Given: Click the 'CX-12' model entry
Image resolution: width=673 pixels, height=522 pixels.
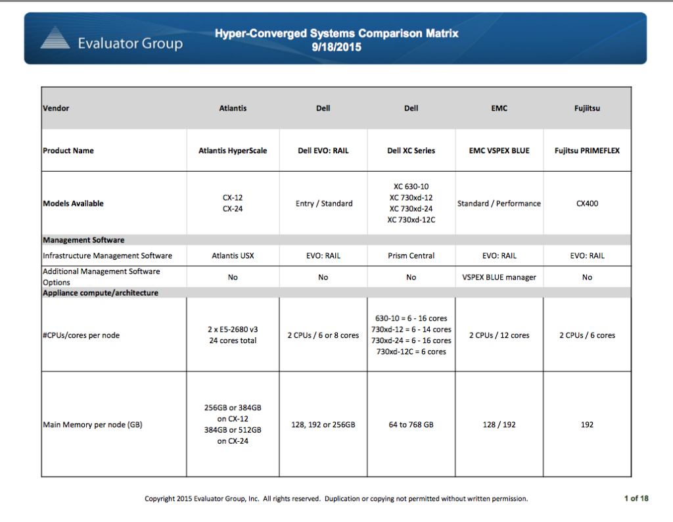Looking at the screenshot, I should [233, 198].
